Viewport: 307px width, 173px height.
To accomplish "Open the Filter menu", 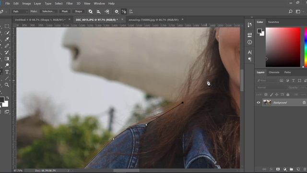I will 69,3.
